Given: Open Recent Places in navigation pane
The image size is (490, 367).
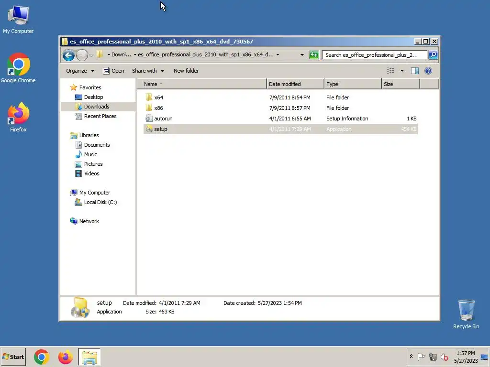Looking at the screenshot, I should (x=100, y=116).
